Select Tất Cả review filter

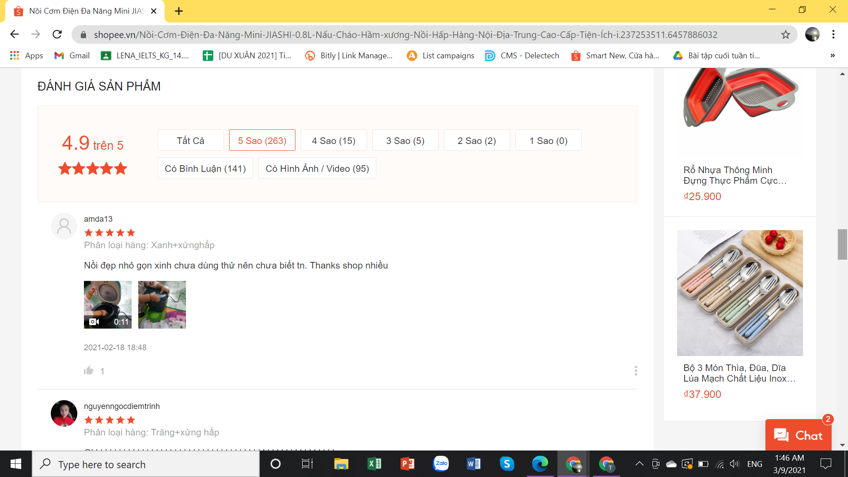(x=190, y=140)
